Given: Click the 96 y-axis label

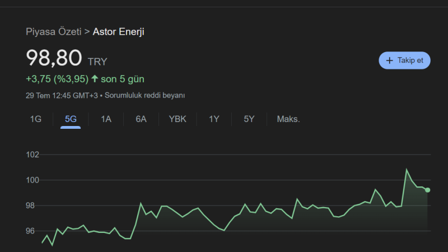Looking at the screenshot, I should [30, 231].
